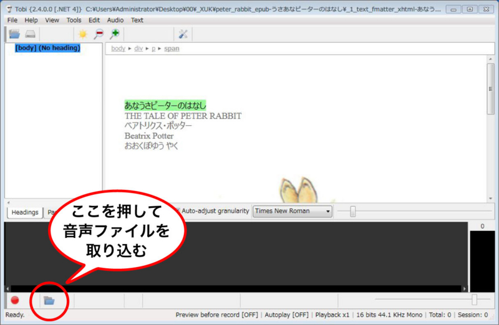The width and height of the screenshot is (499, 325).
Task: Open the Tools menu
Action: 74,20
